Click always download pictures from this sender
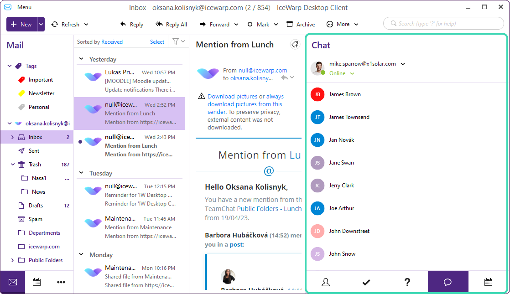Image resolution: width=510 pixels, height=294 pixels. (245, 104)
